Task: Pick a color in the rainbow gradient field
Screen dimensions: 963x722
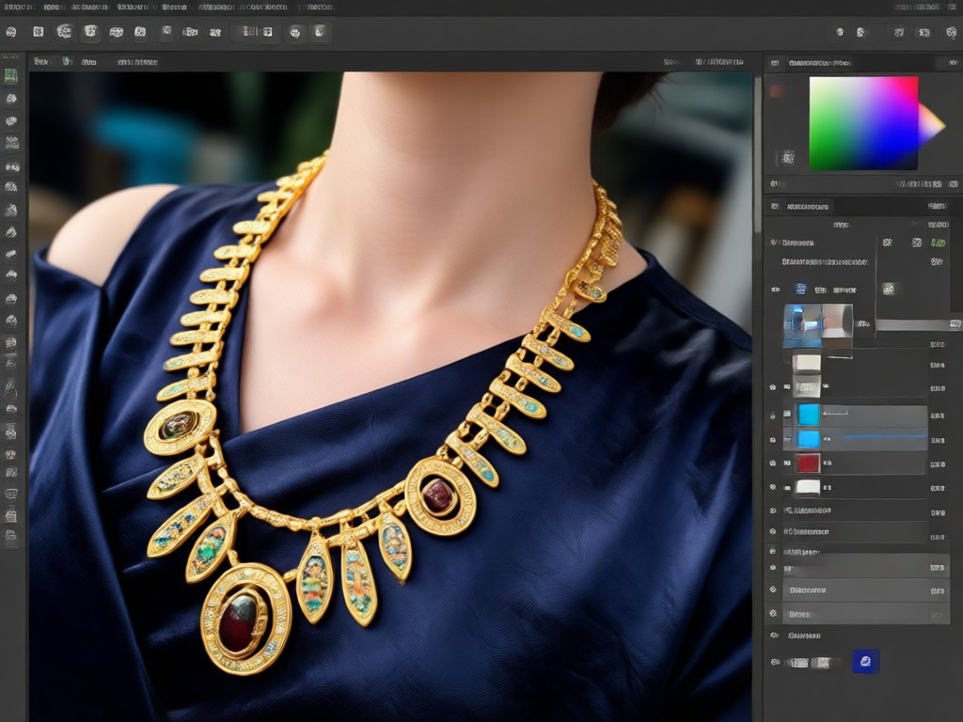Action: point(863,123)
